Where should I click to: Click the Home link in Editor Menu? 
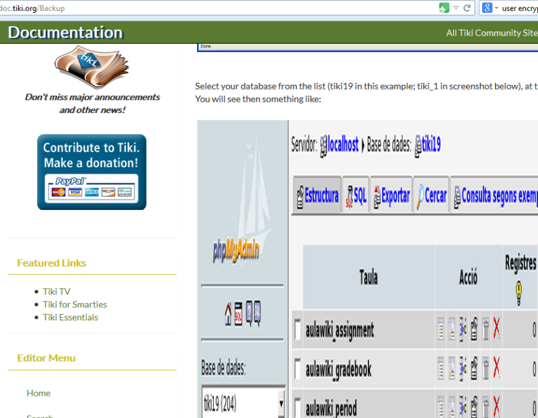[x=38, y=393]
